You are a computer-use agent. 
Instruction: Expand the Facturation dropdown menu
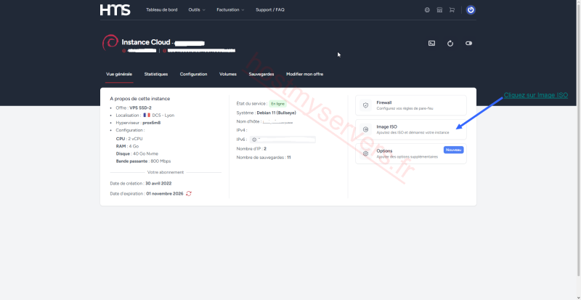coord(230,10)
